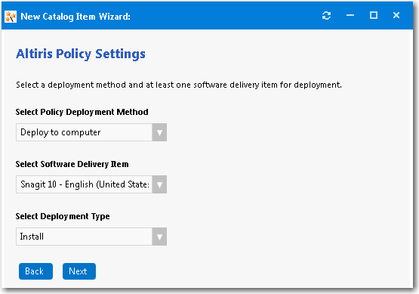Maximize the New Catalog Item Wizard window
This screenshot has height=294, width=419.
(374, 15)
